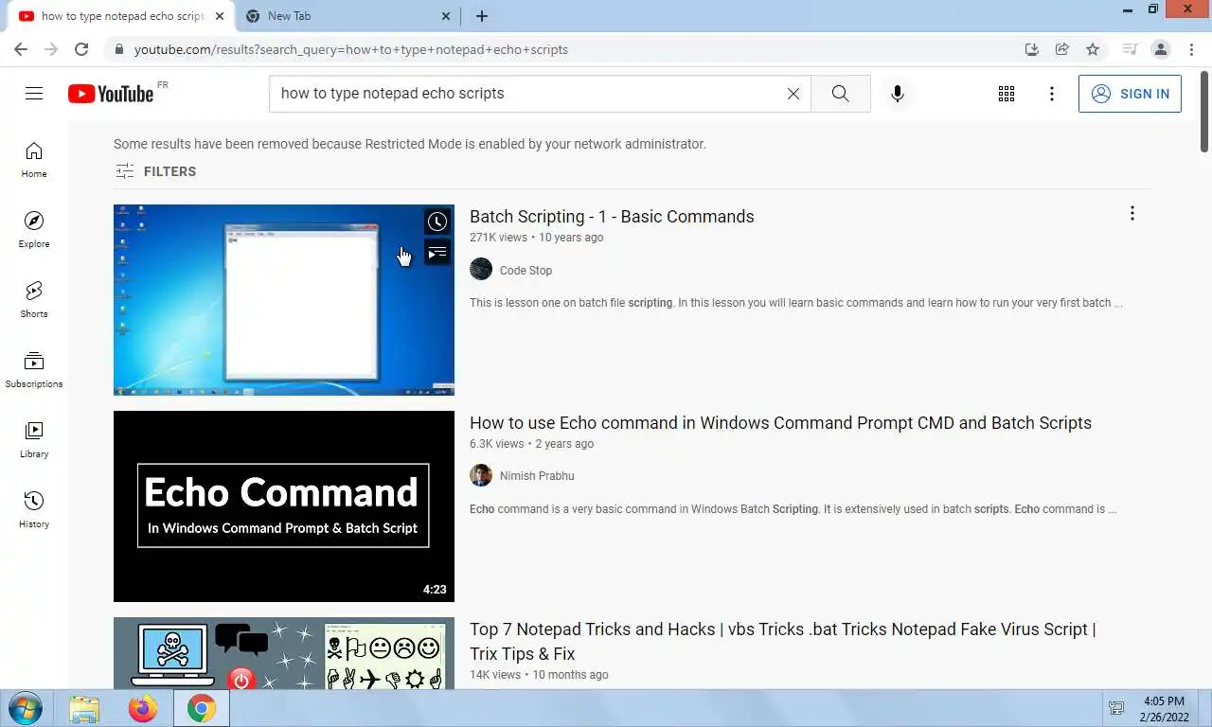Open Chrome media control icon
Viewport: 1212px width, 727px height.
[1130, 49]
